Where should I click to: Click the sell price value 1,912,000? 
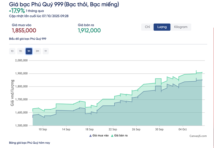pos(89,30)
